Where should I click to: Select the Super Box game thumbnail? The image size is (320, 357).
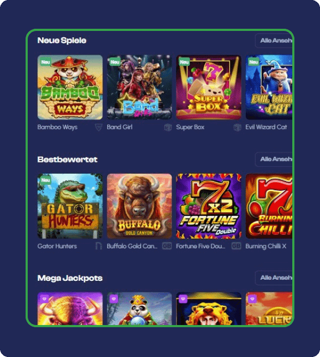[x=209, y=87]
